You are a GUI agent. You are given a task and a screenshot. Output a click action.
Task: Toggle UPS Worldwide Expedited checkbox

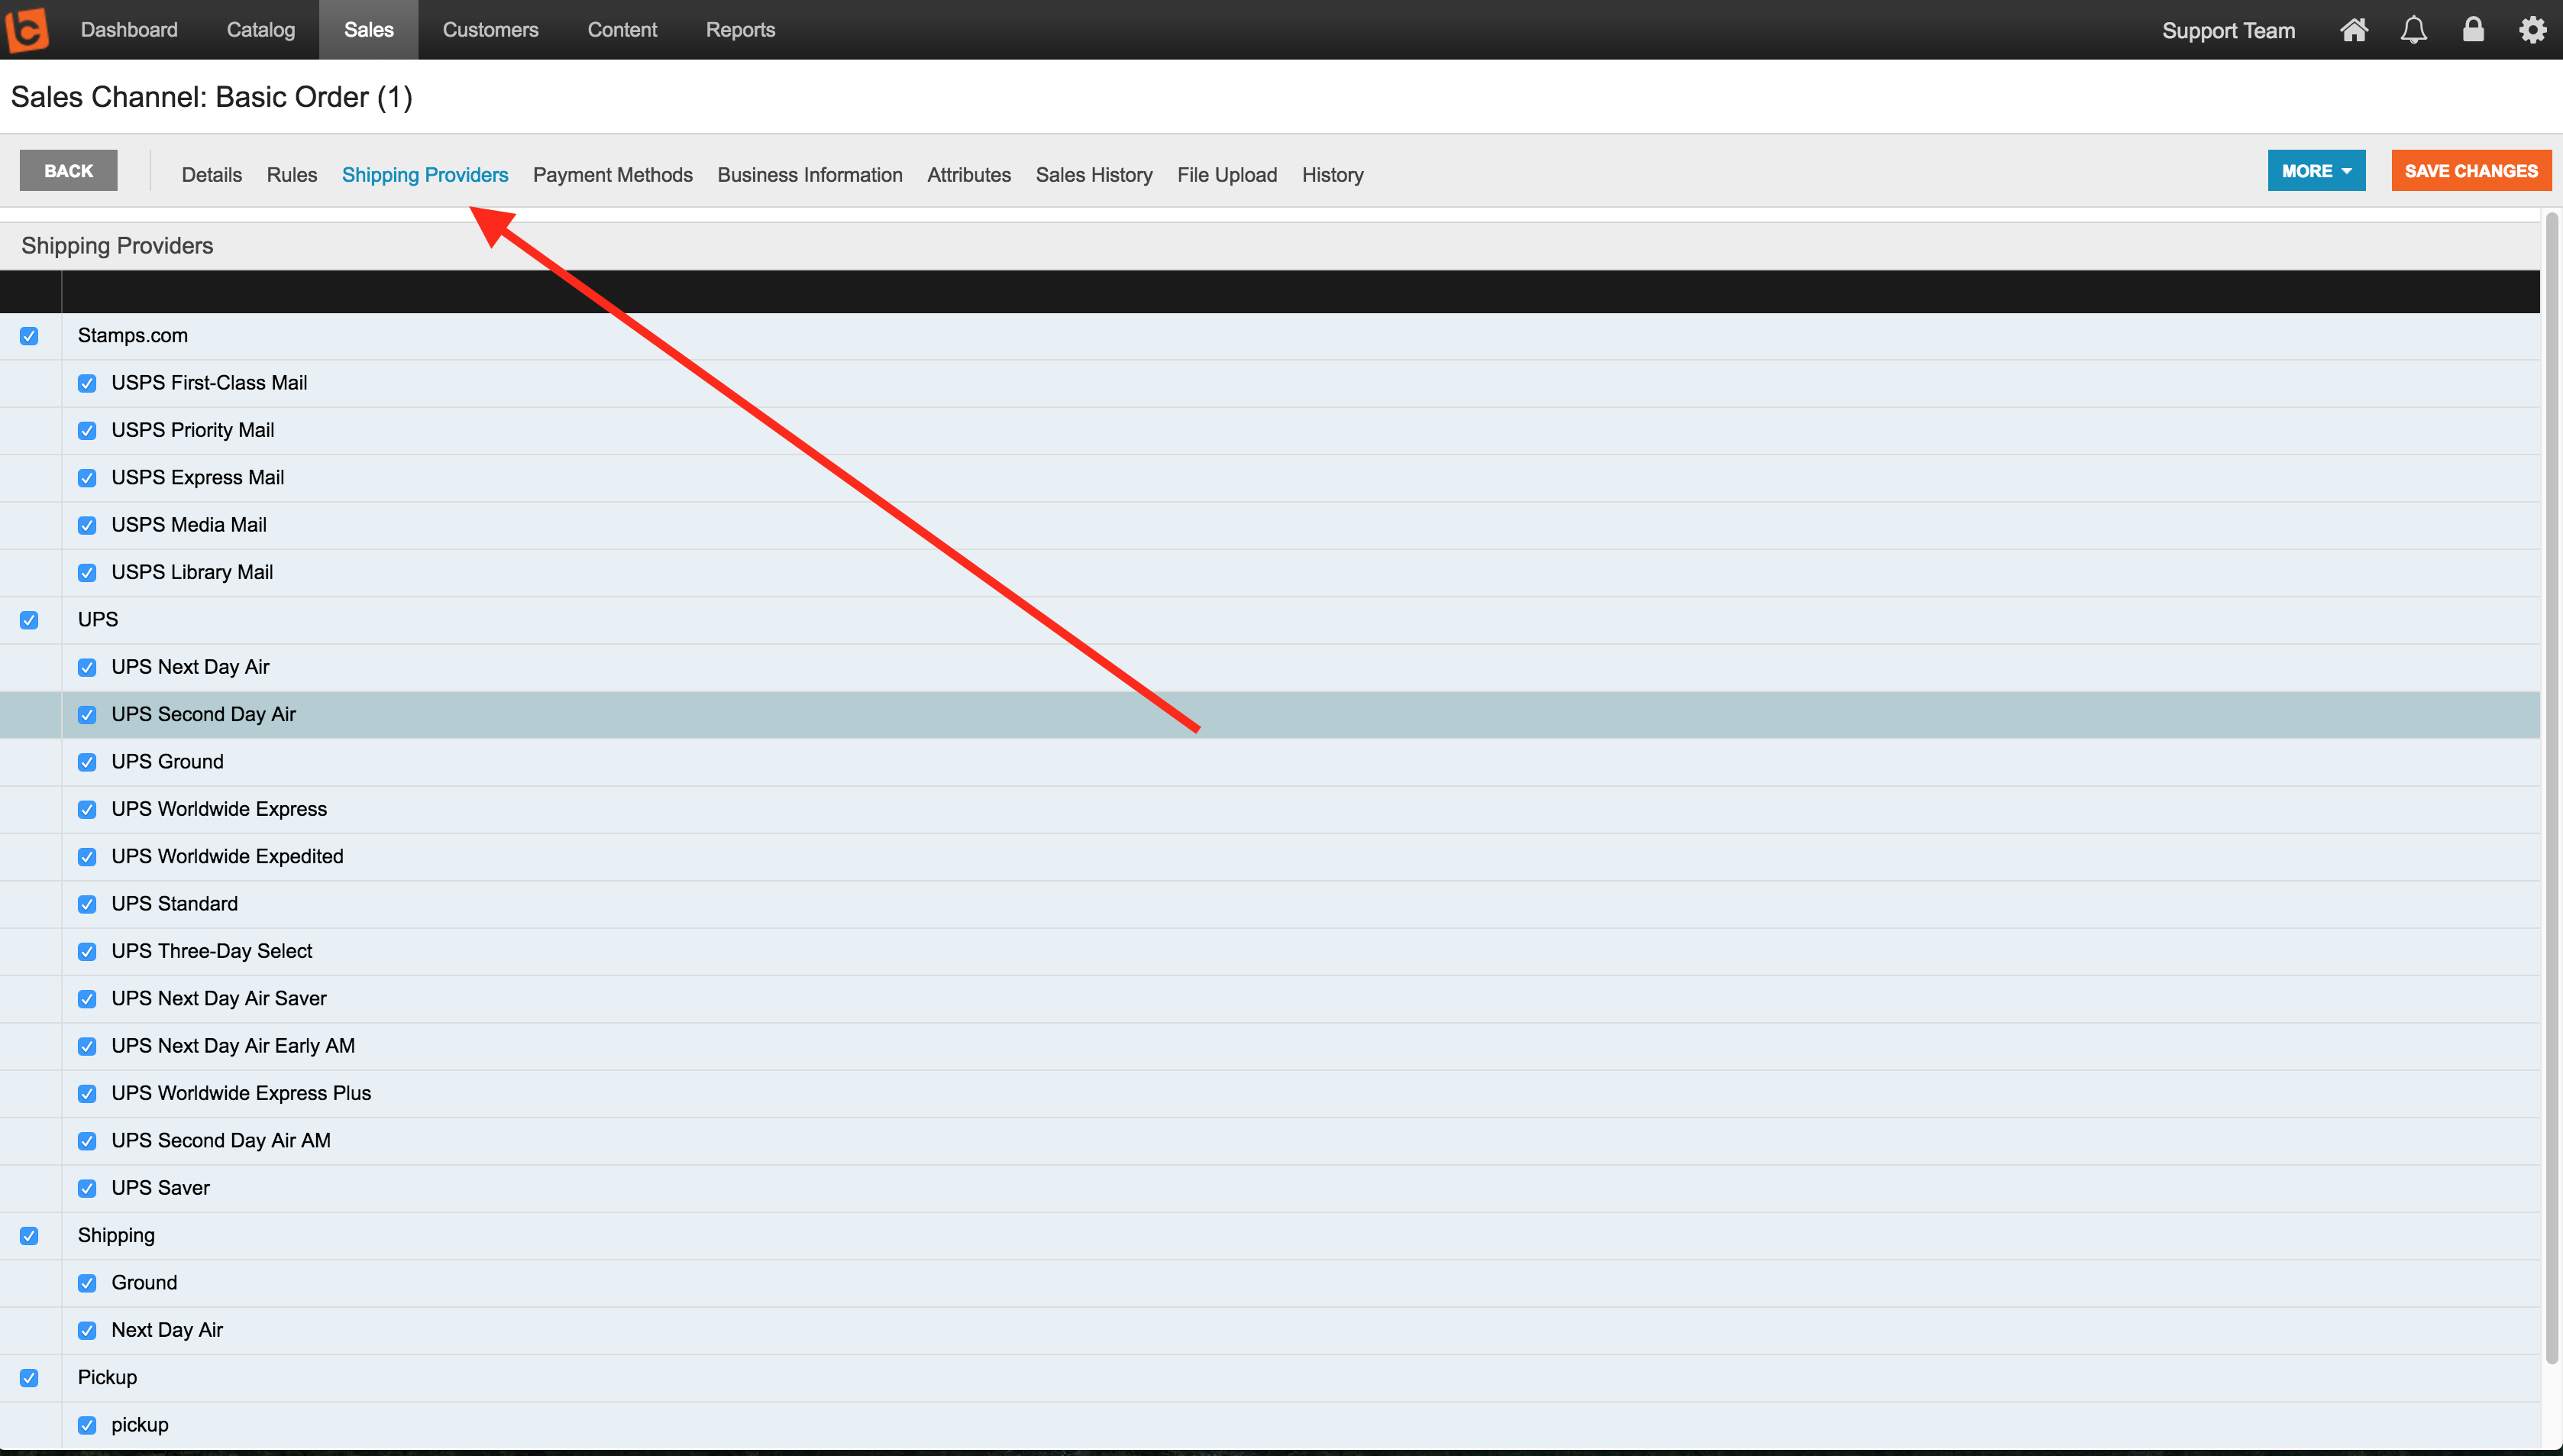click(x=87, y=857)
